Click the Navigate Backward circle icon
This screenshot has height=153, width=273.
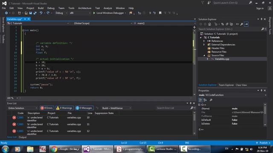pyautogui.click(x=6, y=13)
